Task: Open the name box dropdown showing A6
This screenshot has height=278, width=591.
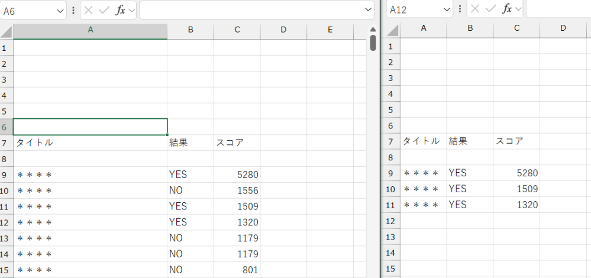Action: tap(60, 10)
